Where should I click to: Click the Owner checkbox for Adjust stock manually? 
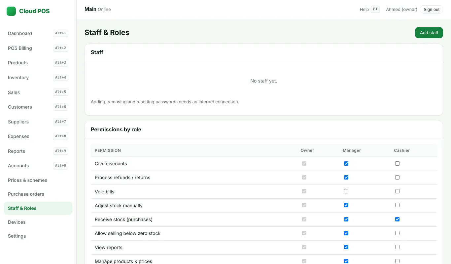coord(304,205)
